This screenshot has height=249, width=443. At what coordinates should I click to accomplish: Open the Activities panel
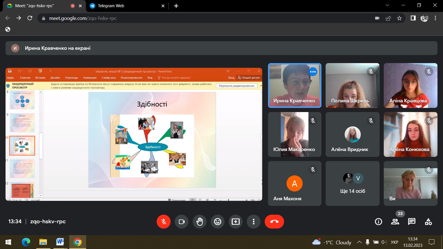click(428, 222)
